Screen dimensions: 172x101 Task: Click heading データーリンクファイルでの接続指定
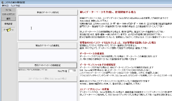(x=98, y=65)
